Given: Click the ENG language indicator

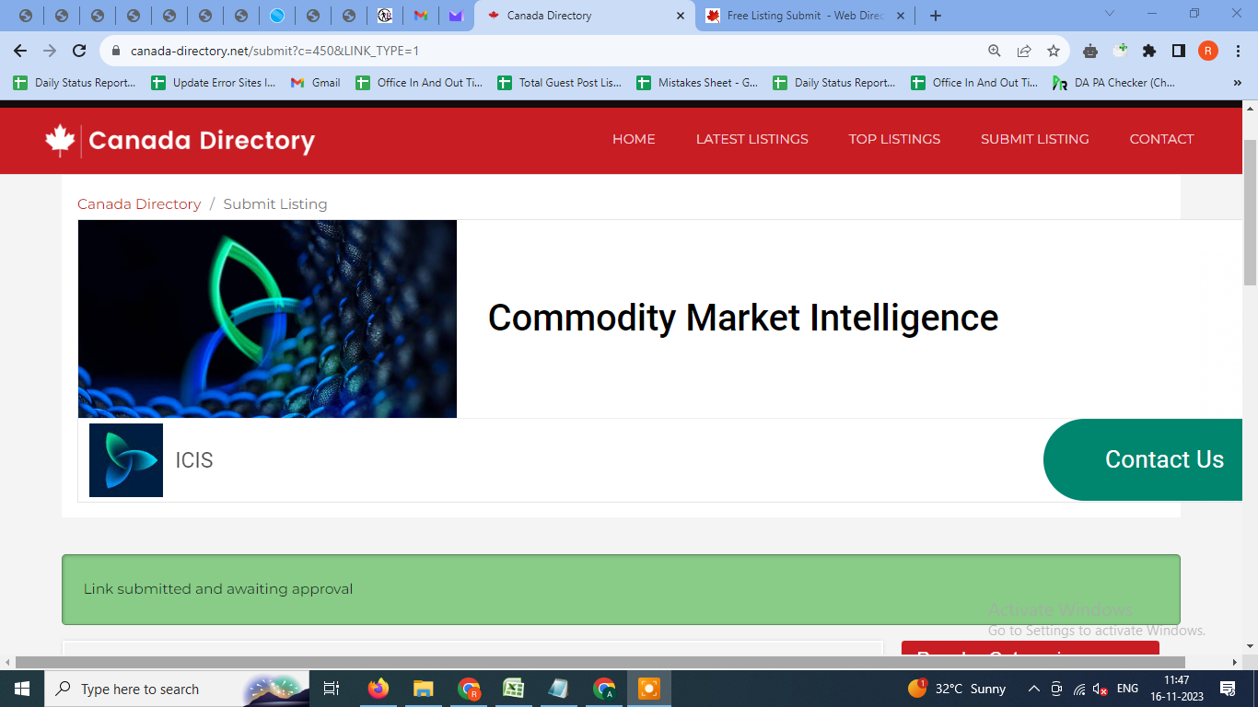Looking at the screenshot, I should point(1127,689).
